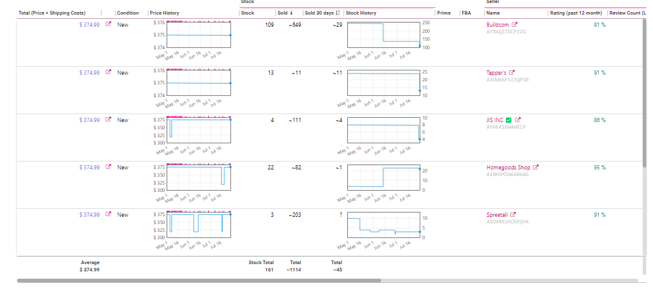Click sort indicator icon on Sold 30 days
This screenshot has width=653, height=289.
click(x=337, y=13)
